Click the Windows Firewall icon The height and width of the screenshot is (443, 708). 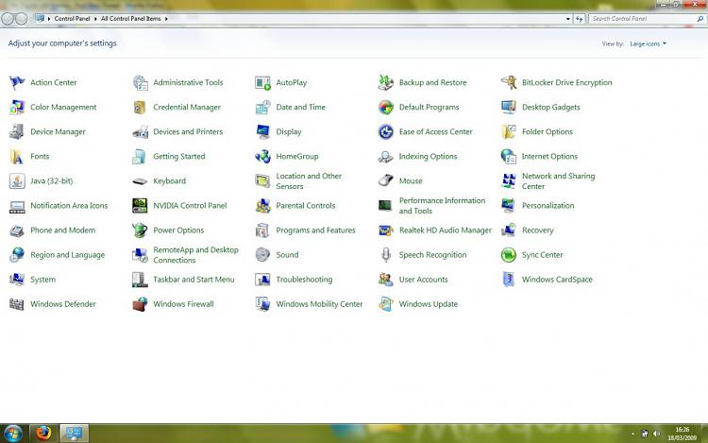[x=140, y=304]
